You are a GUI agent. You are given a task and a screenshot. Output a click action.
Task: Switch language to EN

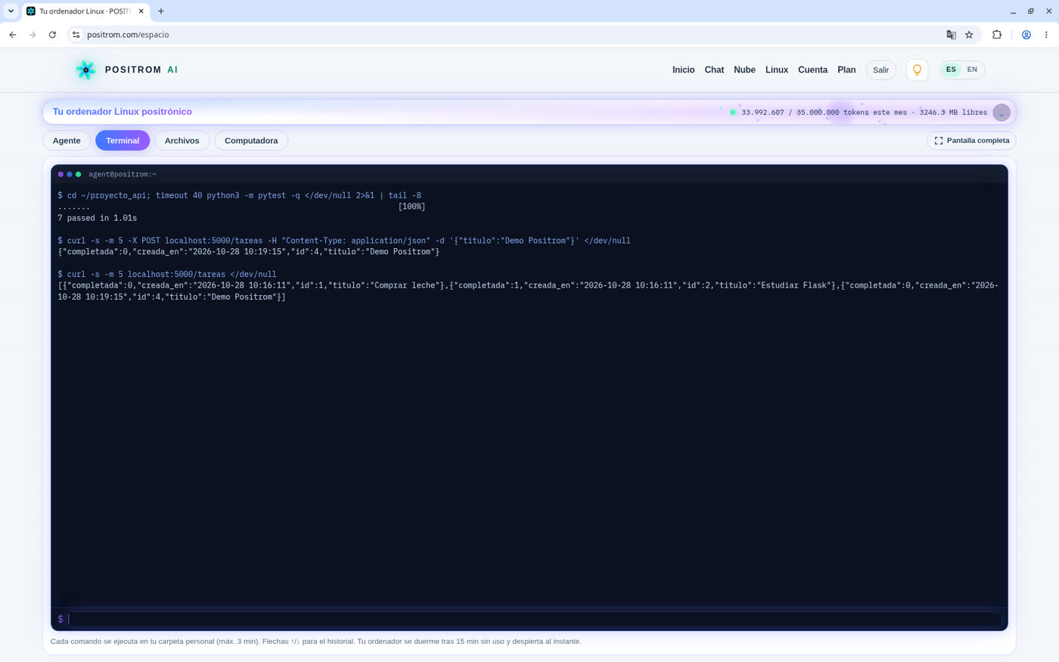[x=972, y=70]
